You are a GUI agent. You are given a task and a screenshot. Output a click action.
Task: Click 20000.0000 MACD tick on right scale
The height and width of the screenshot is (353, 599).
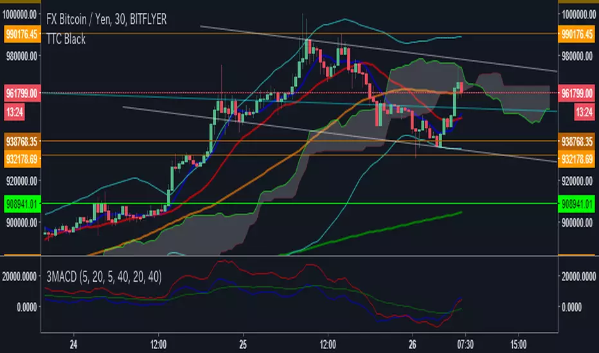[x=578, y=277]
